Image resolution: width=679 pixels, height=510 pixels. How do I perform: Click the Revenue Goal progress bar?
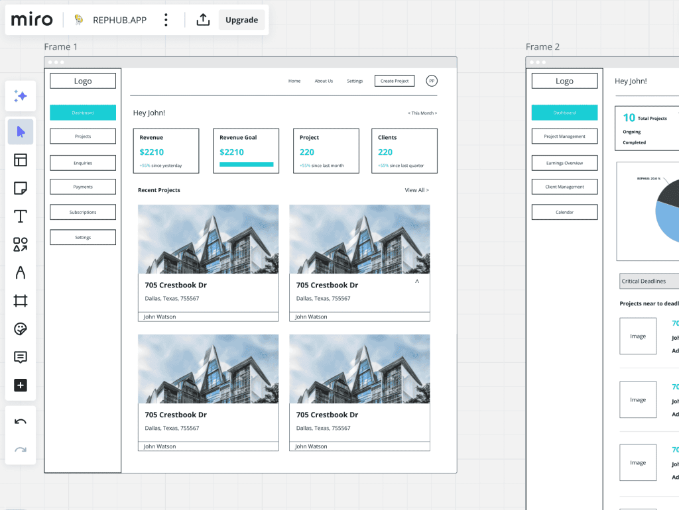click(246, 164)
